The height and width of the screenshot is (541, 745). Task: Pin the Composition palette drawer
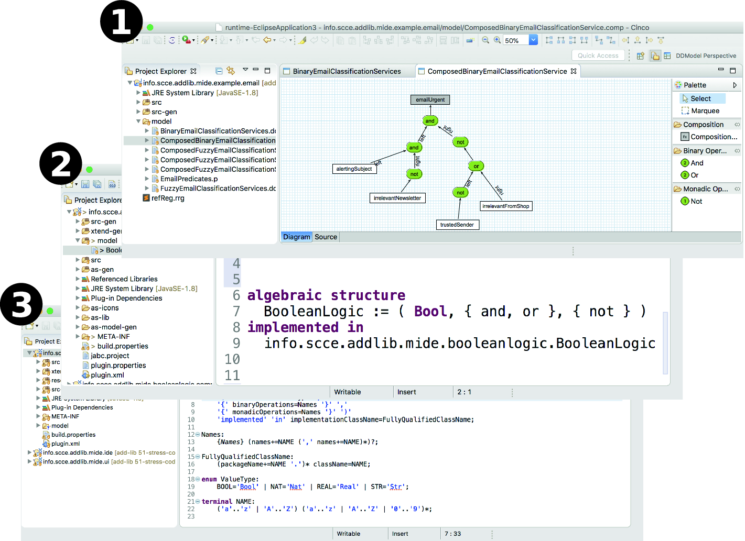tap(737, 125)
